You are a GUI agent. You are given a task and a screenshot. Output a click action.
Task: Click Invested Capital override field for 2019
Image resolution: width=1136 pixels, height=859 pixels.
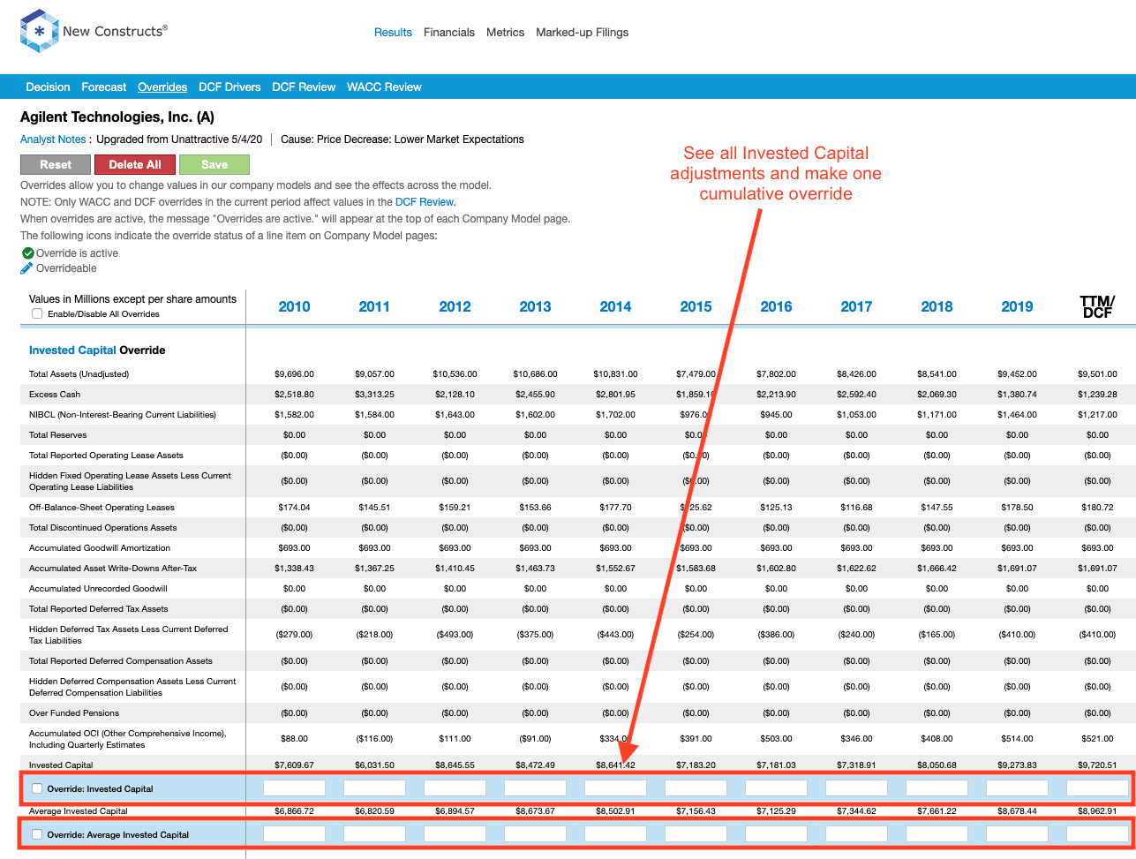point(1017,787)
